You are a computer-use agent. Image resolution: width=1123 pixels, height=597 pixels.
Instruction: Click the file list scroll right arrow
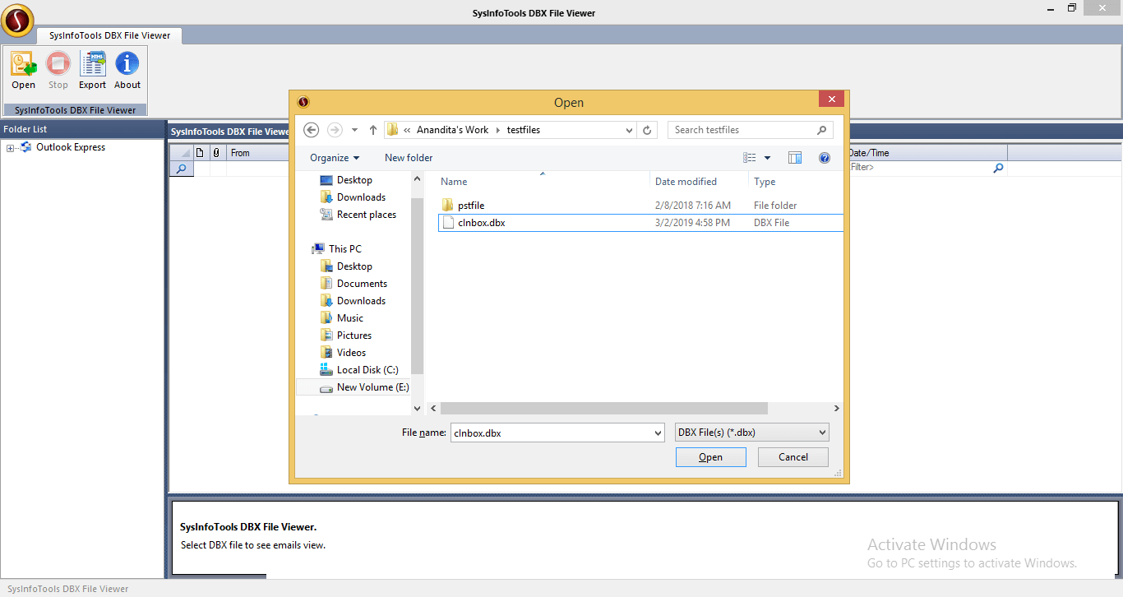point(837,409)
